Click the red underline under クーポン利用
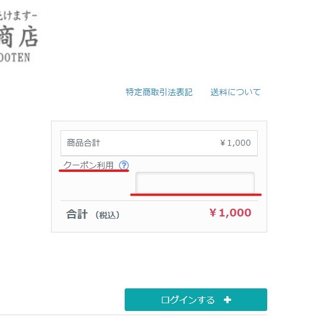The image size is (326, 330). pyautogui.click(x=94, y=171)
